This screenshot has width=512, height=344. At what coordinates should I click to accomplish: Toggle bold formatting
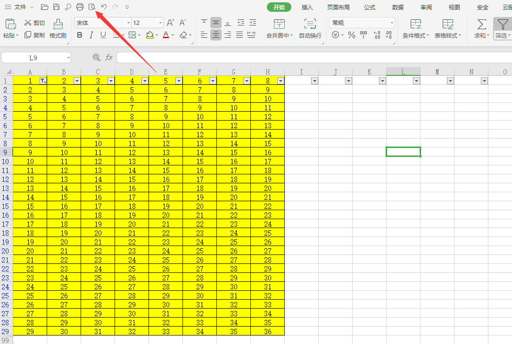tap(79, 35)
